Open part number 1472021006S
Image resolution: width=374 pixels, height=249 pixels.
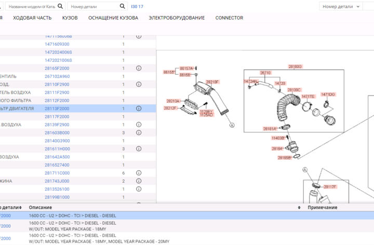pyautogui.click(x=58, y=60)
